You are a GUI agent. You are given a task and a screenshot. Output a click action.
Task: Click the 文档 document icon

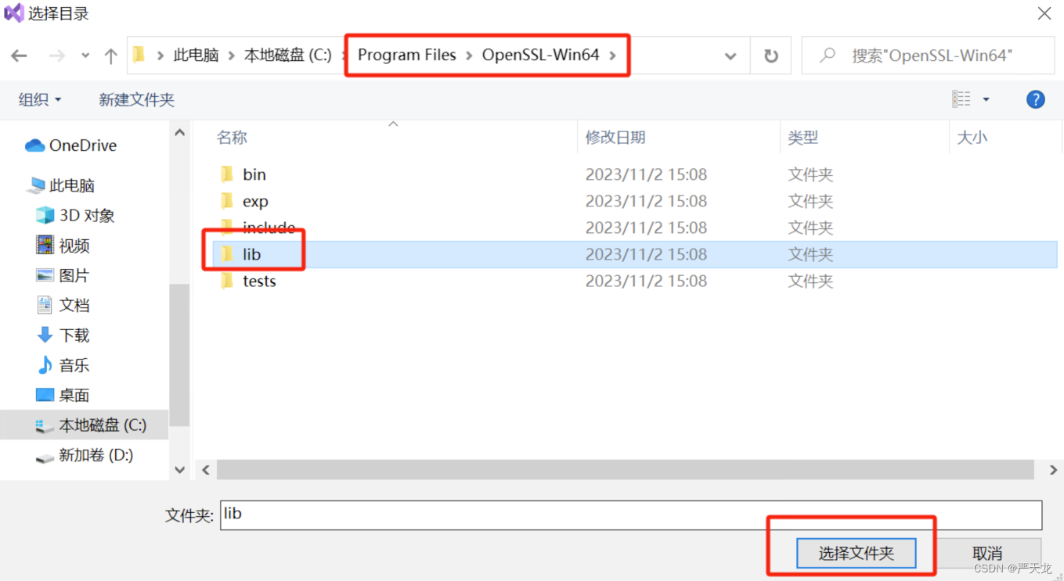pyautogui.click(x=45, y=305)
